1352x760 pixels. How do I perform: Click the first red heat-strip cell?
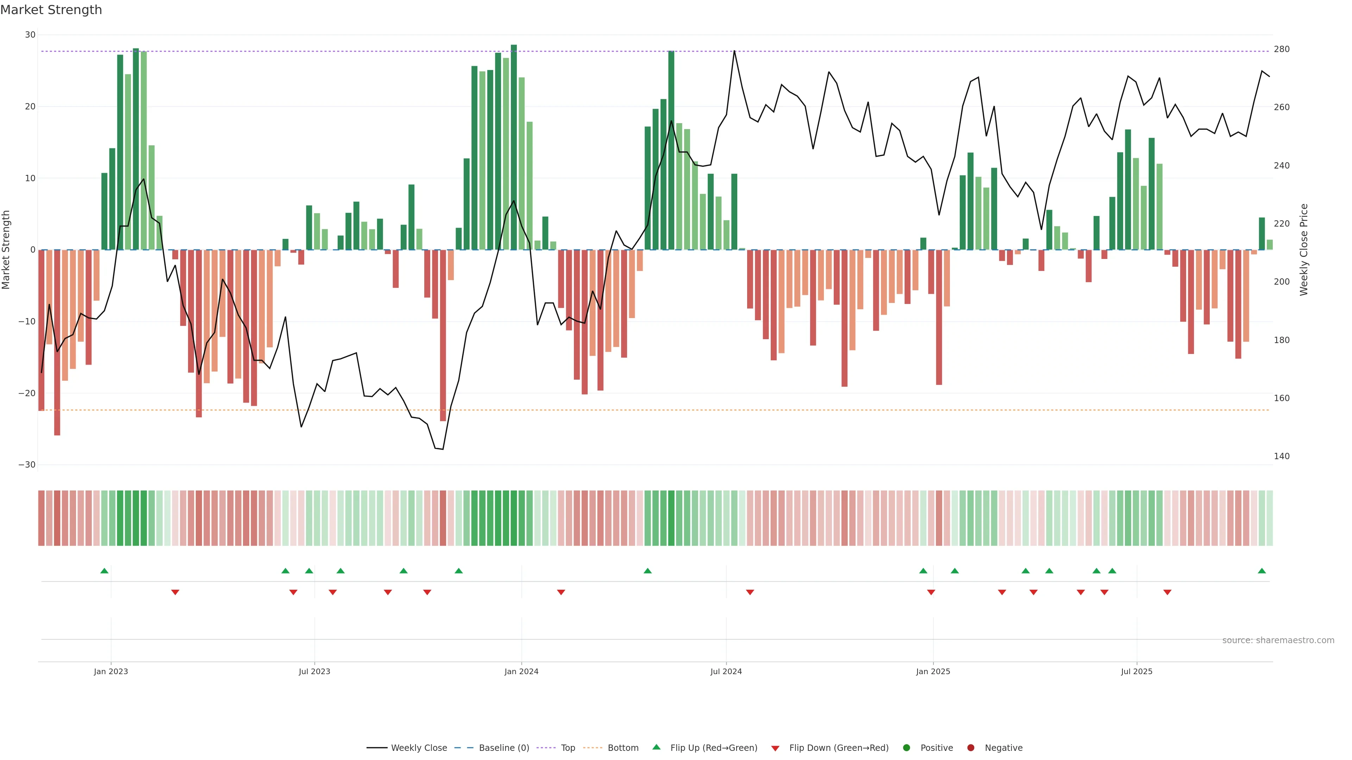42,518
